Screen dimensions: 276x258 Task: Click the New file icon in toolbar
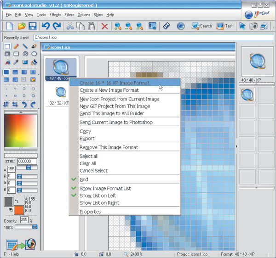point(10,26)
